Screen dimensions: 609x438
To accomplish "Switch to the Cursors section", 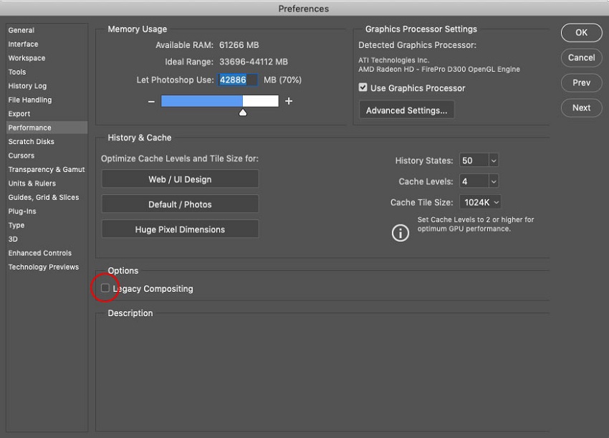I will point(24,155).
